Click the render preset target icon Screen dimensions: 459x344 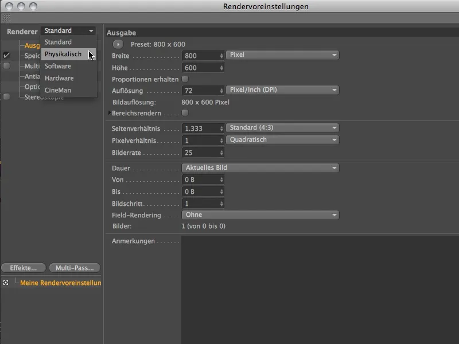[x=6, y=283]
